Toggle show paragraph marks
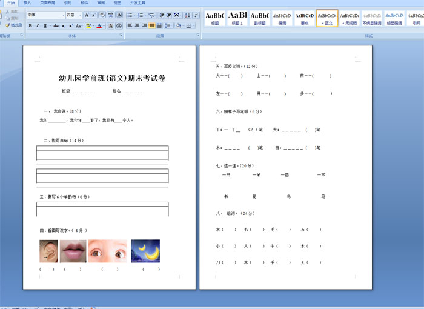The height and width of the screenshot is (309, 424). (x=196, y=15)
